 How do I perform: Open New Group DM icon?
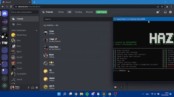click(x=158, y=12)
